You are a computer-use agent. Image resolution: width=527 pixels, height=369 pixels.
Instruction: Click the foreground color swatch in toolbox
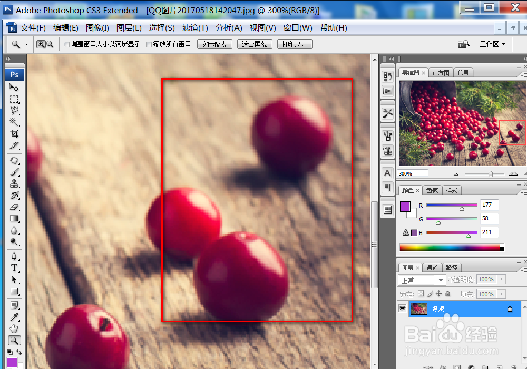tap(12, 363)
